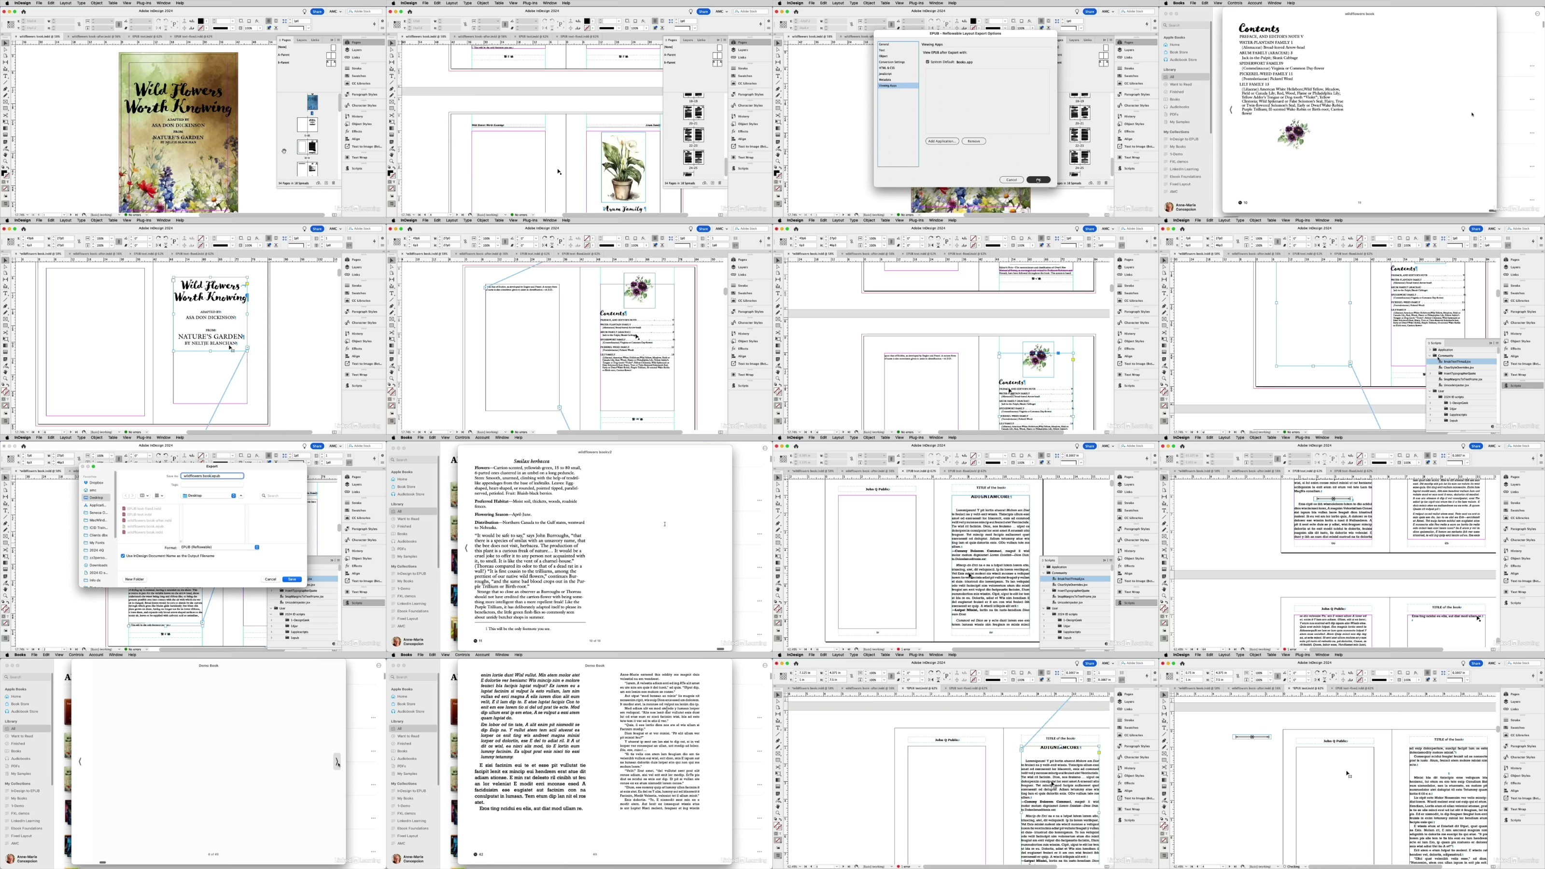Click Home icon in book-cover InDesign window

pyautogui.click(x=23, y=12)
